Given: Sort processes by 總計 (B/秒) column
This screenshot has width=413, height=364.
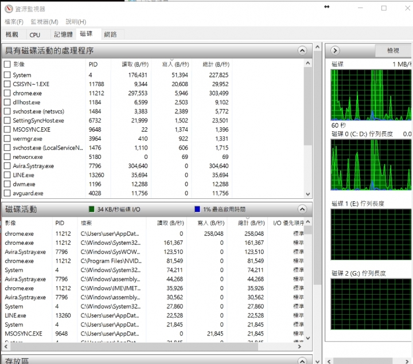Looking at the screenshot, I should [x=212, y=64].
